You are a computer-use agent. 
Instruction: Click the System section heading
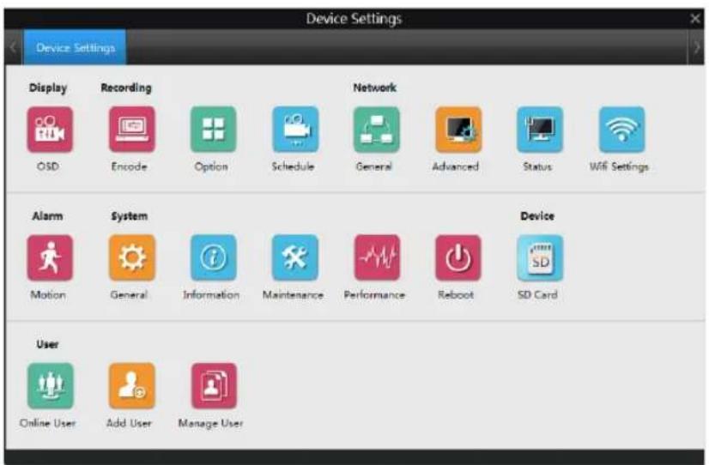click(130, 216)
